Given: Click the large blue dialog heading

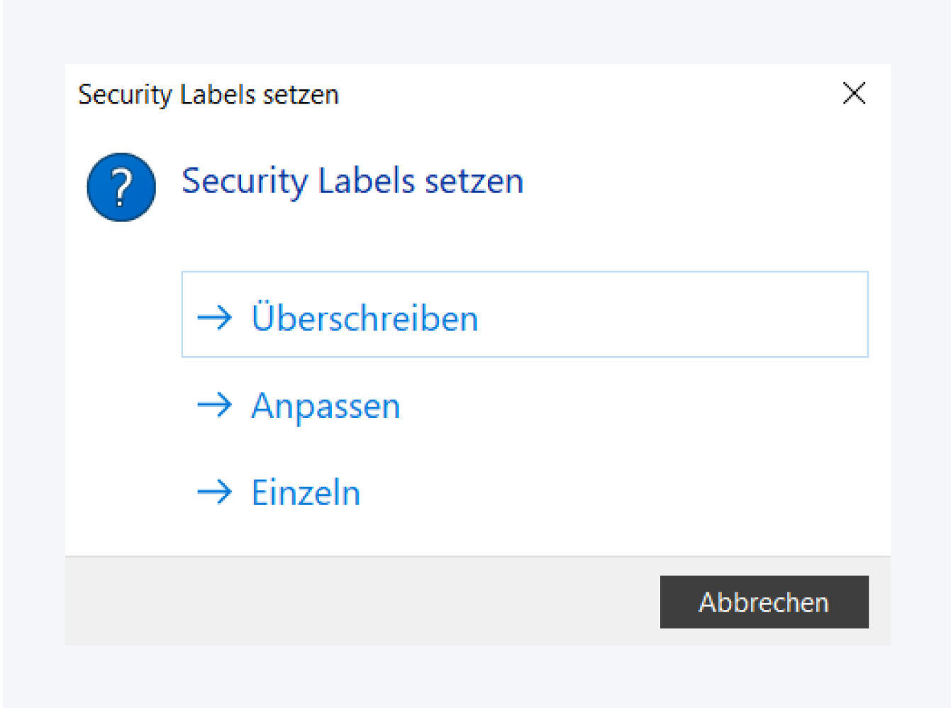Looking at the screenshot, I should point(352,181).
